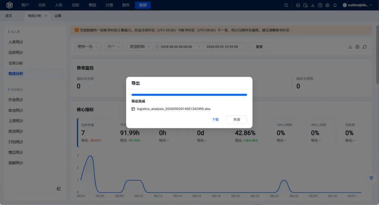Image resolution: width=379 pixels, height=205 pixels.
Task: Open the search icon in the top bar
Action: click(286, 5)
